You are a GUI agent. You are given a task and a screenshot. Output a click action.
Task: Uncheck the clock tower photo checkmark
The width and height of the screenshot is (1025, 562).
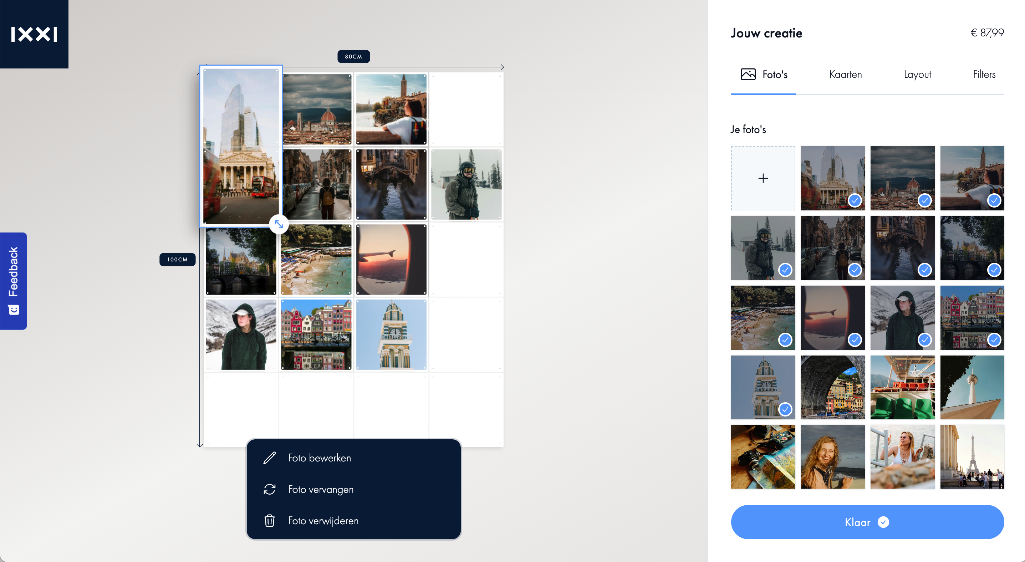(785, 409)
